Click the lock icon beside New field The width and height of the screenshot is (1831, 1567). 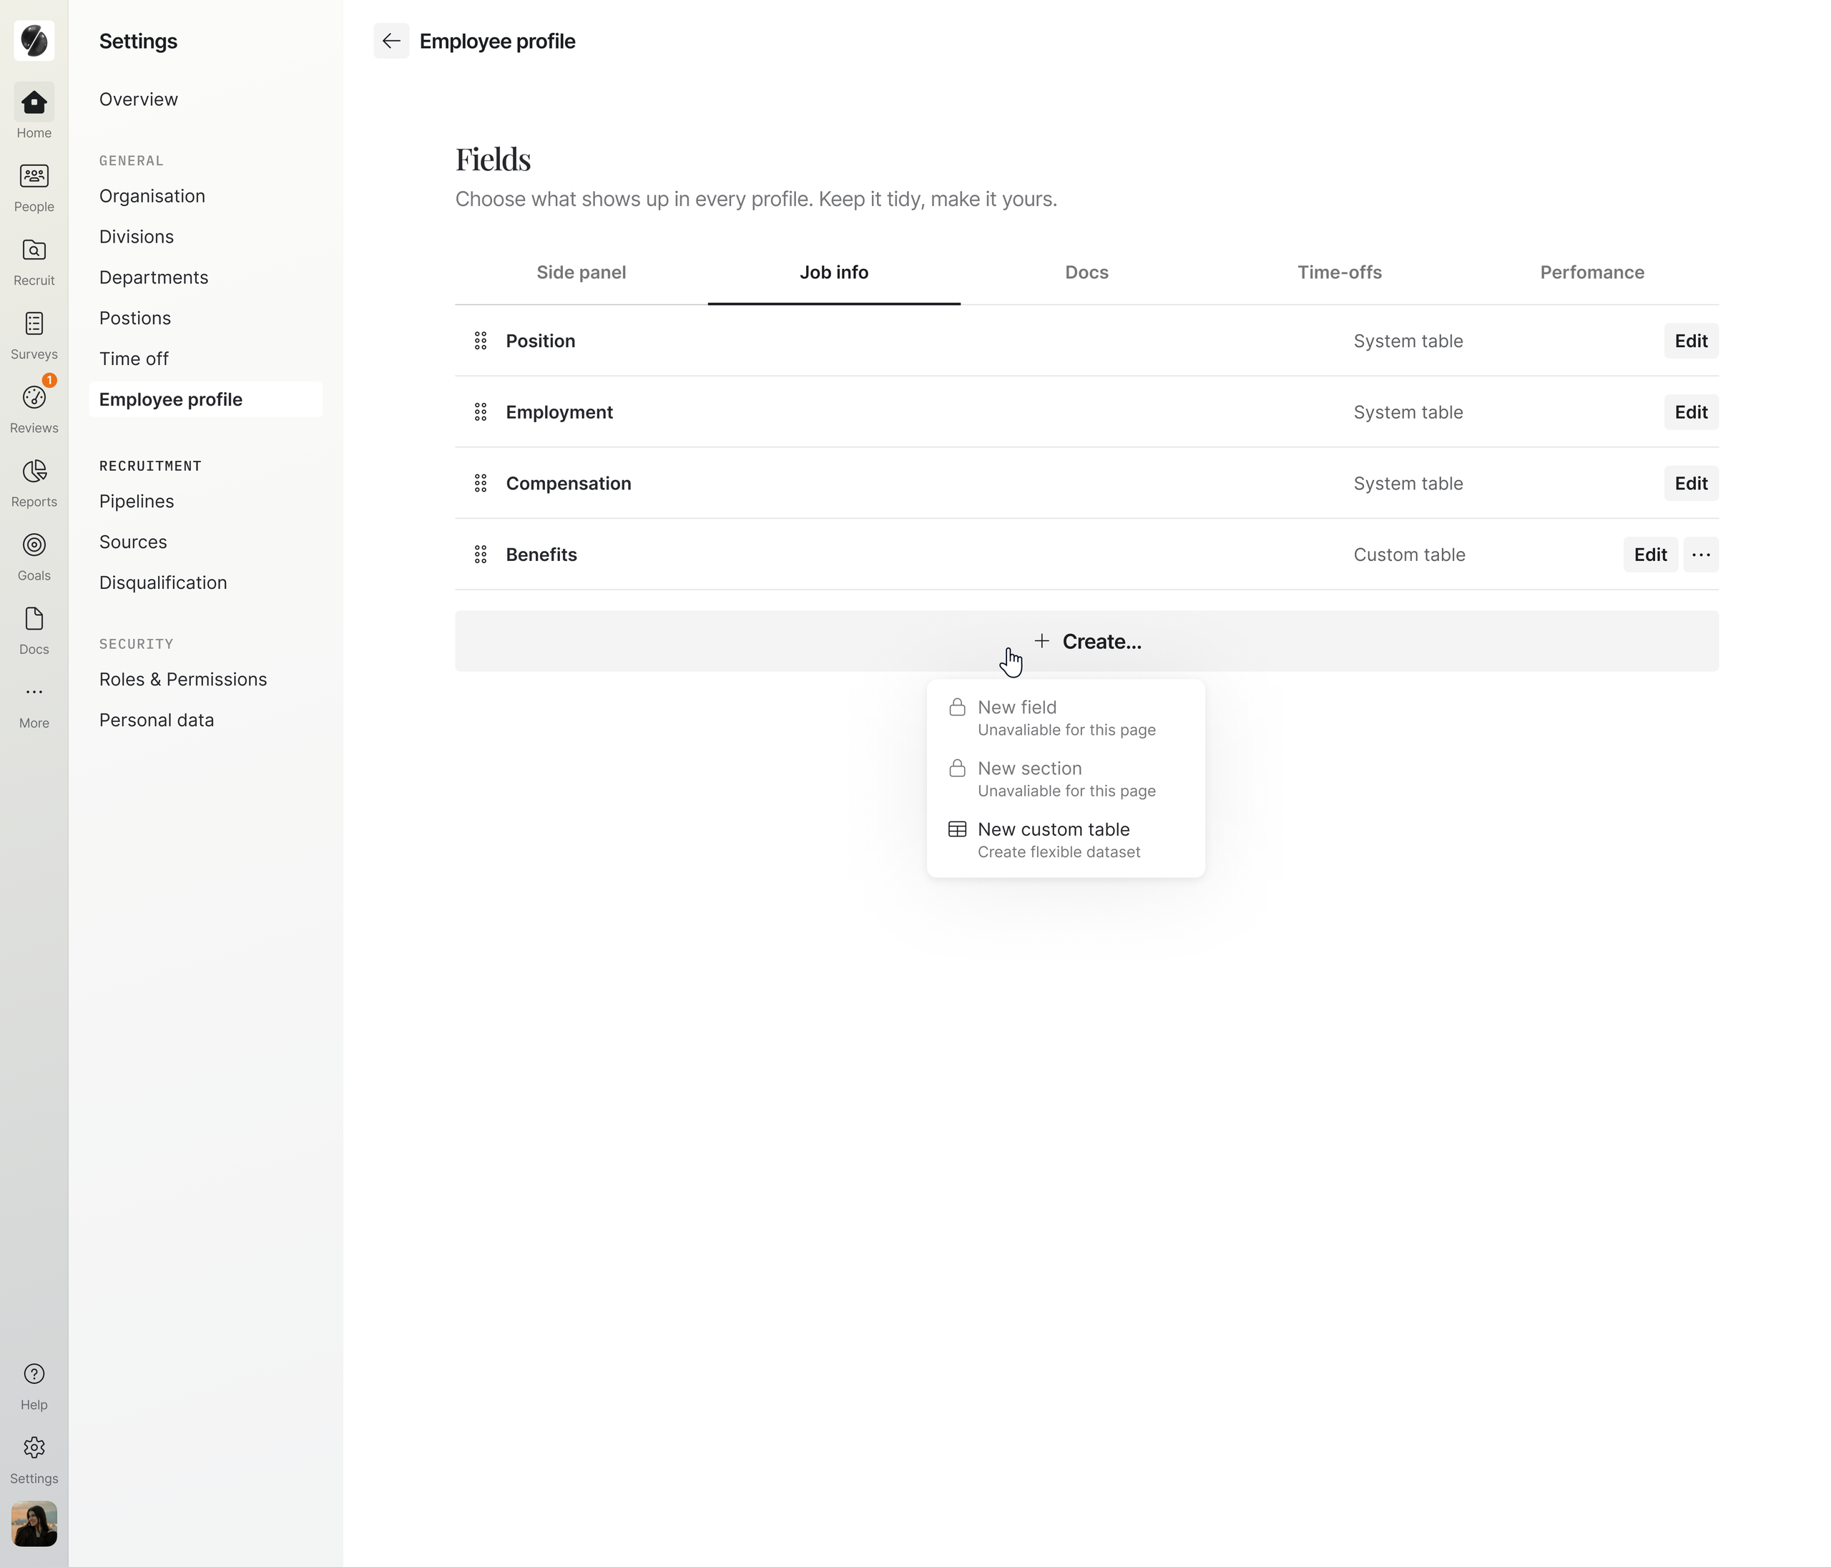coord(957,707)
